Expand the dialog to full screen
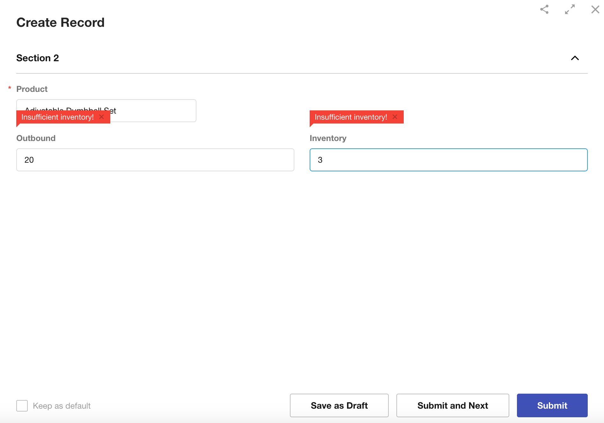The height and width of the screenshot is (423, 604). (x=570, y=9)
